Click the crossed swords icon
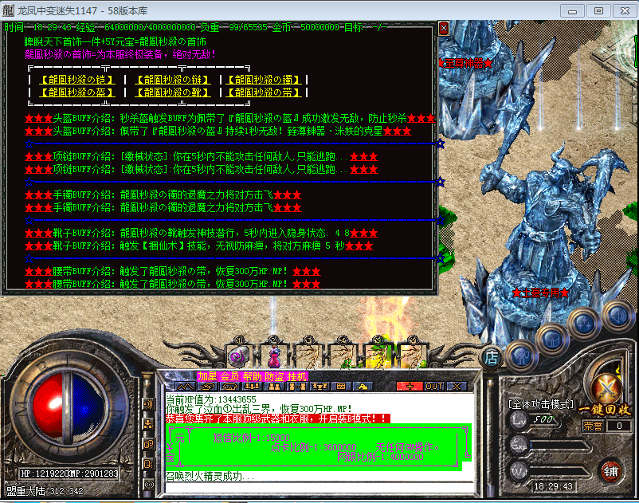The width and height of the screenshot is (639, 503). pos(606,387)
